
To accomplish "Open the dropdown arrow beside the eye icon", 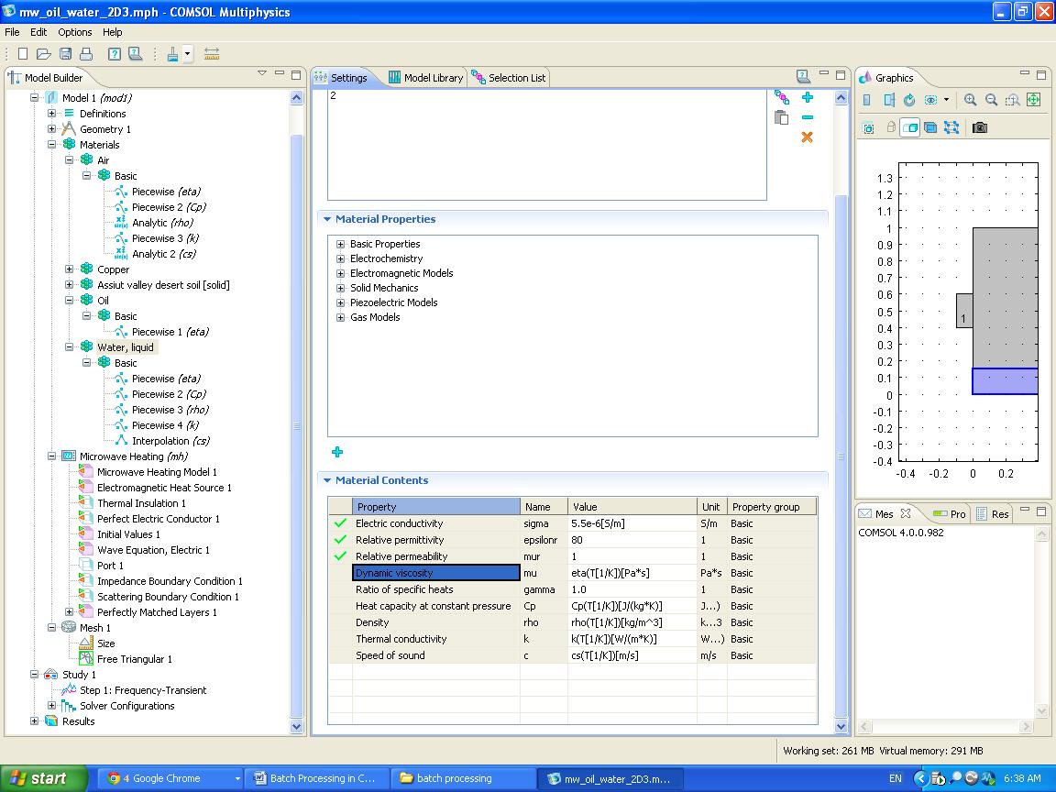I will (946, 100).
